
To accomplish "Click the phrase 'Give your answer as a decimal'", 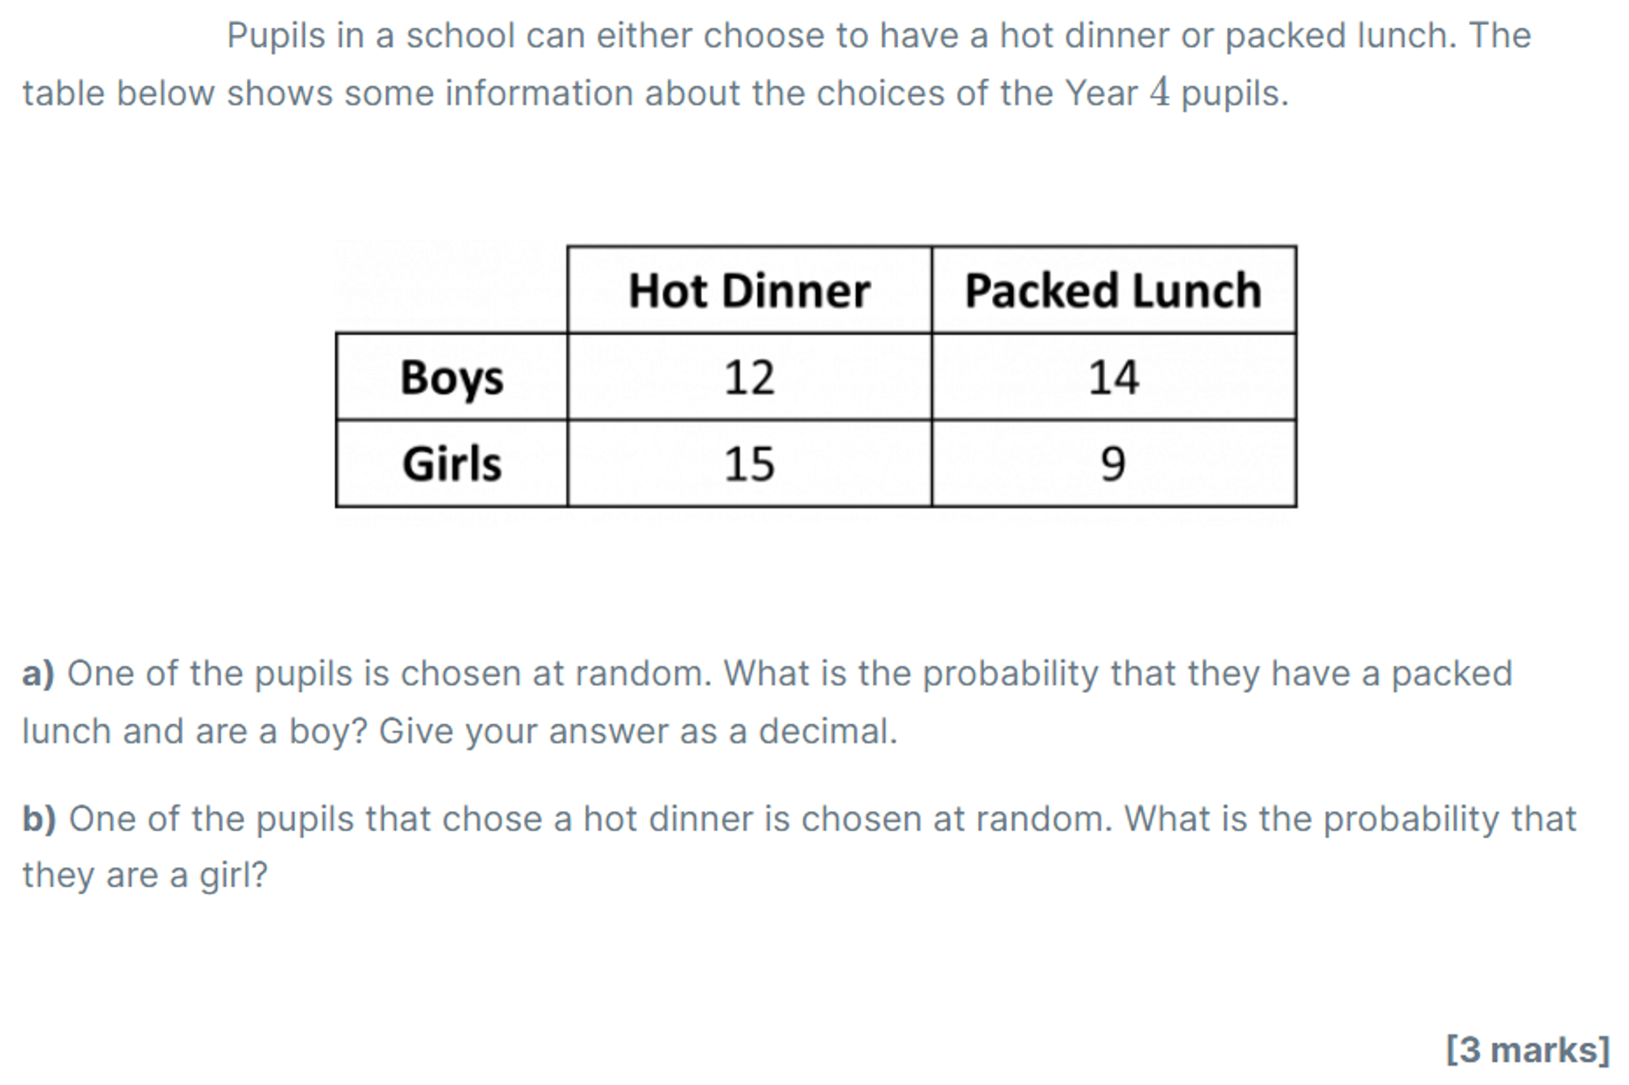I will tap(638, 732).
